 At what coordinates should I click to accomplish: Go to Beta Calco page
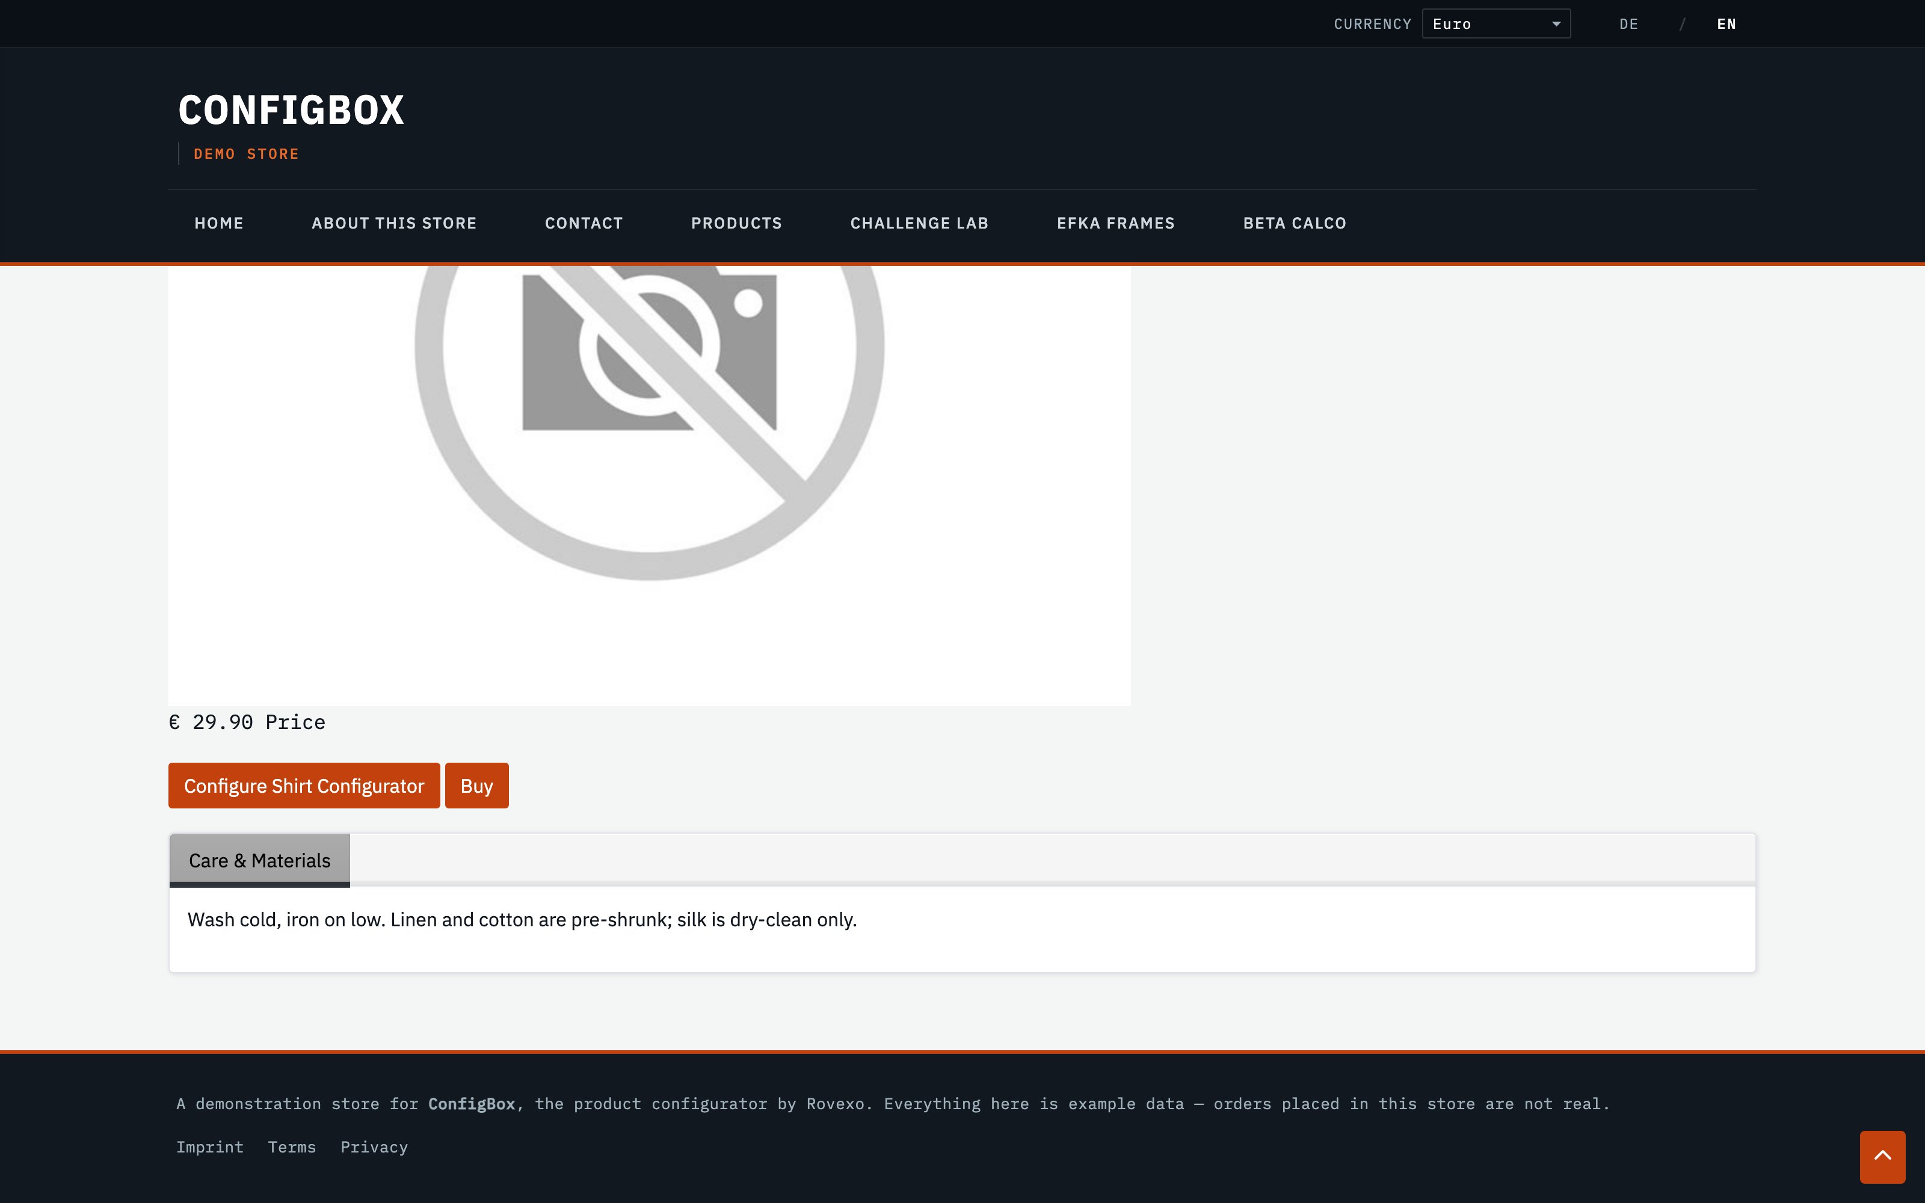pyautogui.click(x=1294, y=224)
